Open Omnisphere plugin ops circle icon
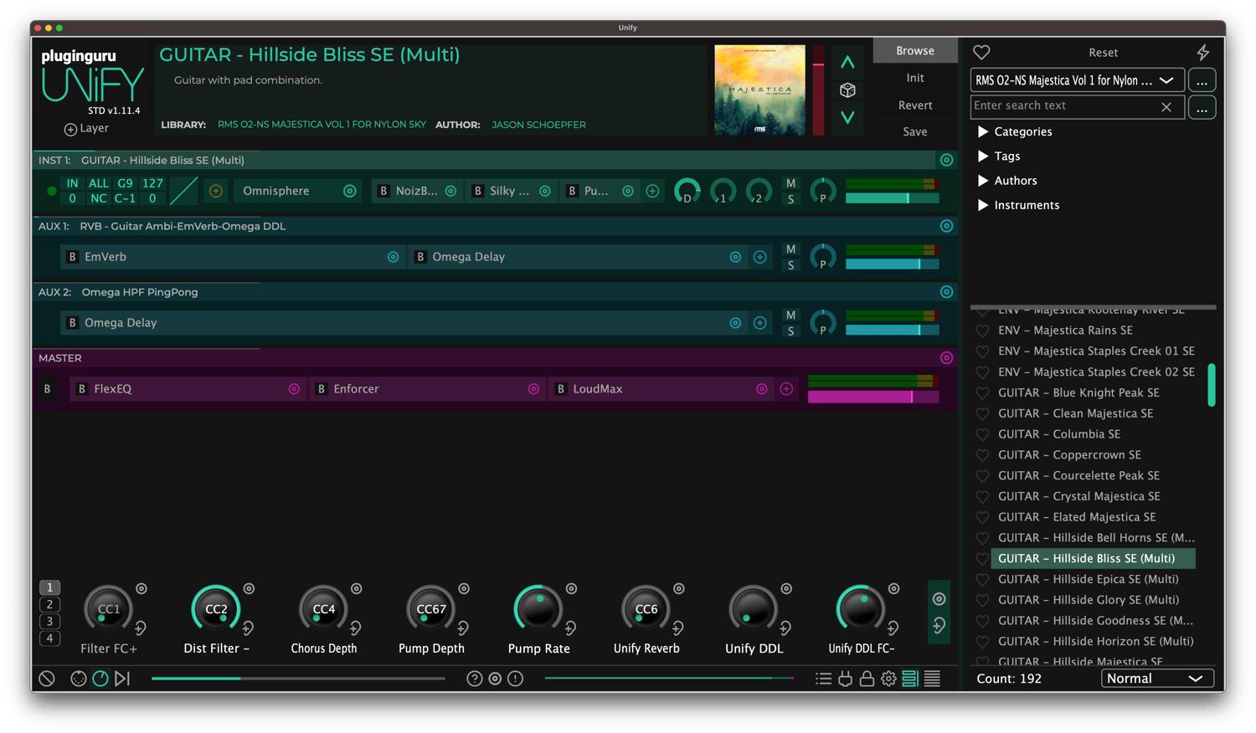 [350, 191]
